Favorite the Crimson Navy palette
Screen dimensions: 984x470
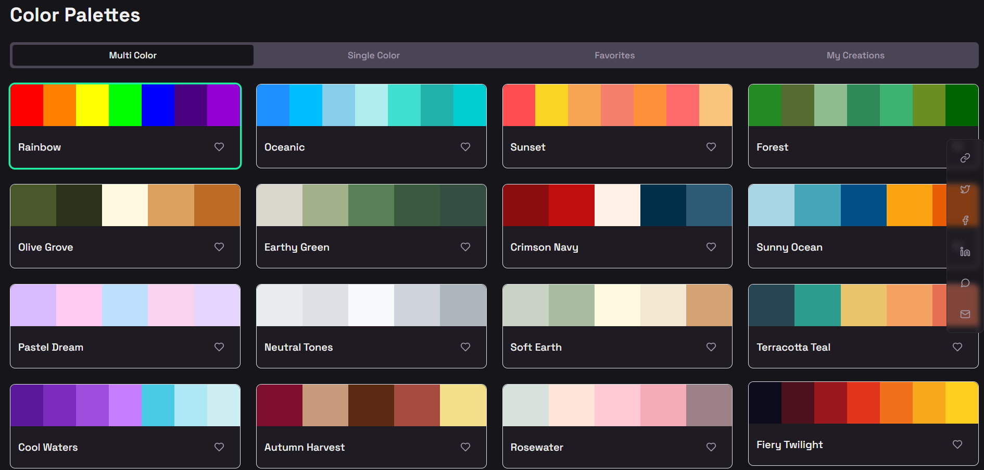(711, 247)
